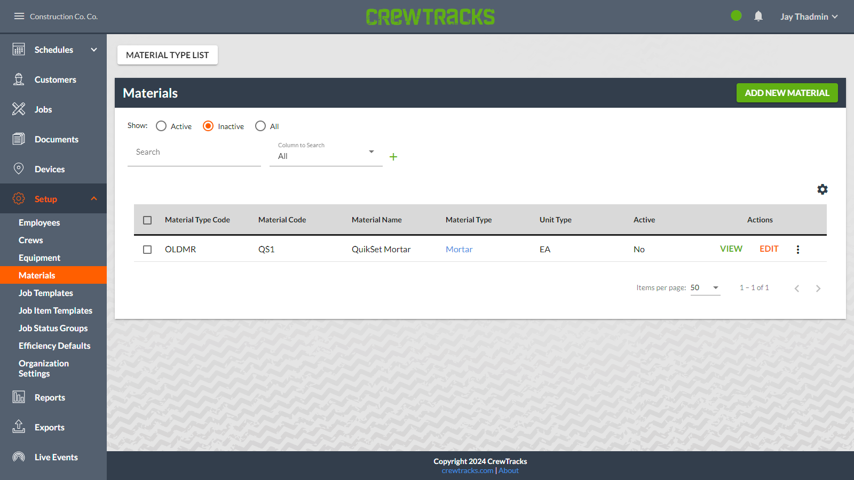This screenshot has width=854, height=480.
Task: Edit the QuikSet Mortar material
Action: 769,249
